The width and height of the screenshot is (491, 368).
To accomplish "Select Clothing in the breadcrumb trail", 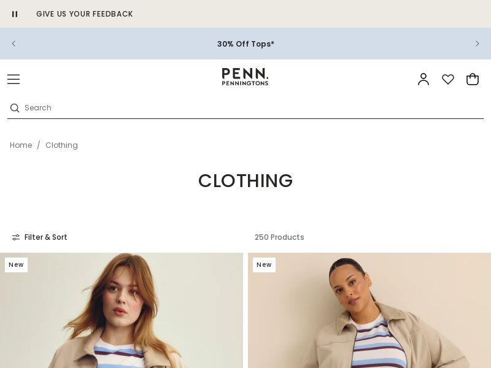I will pyautogui.click(x=61, y=145).
